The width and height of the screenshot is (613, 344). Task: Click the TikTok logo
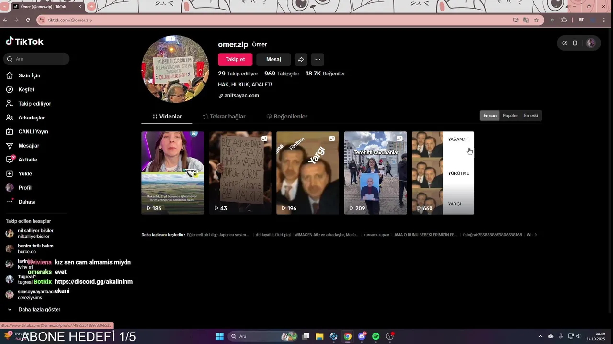click(24, 42)
